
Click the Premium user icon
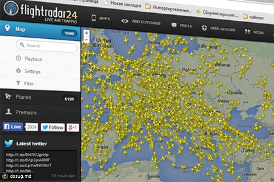(x=8, y=112)
